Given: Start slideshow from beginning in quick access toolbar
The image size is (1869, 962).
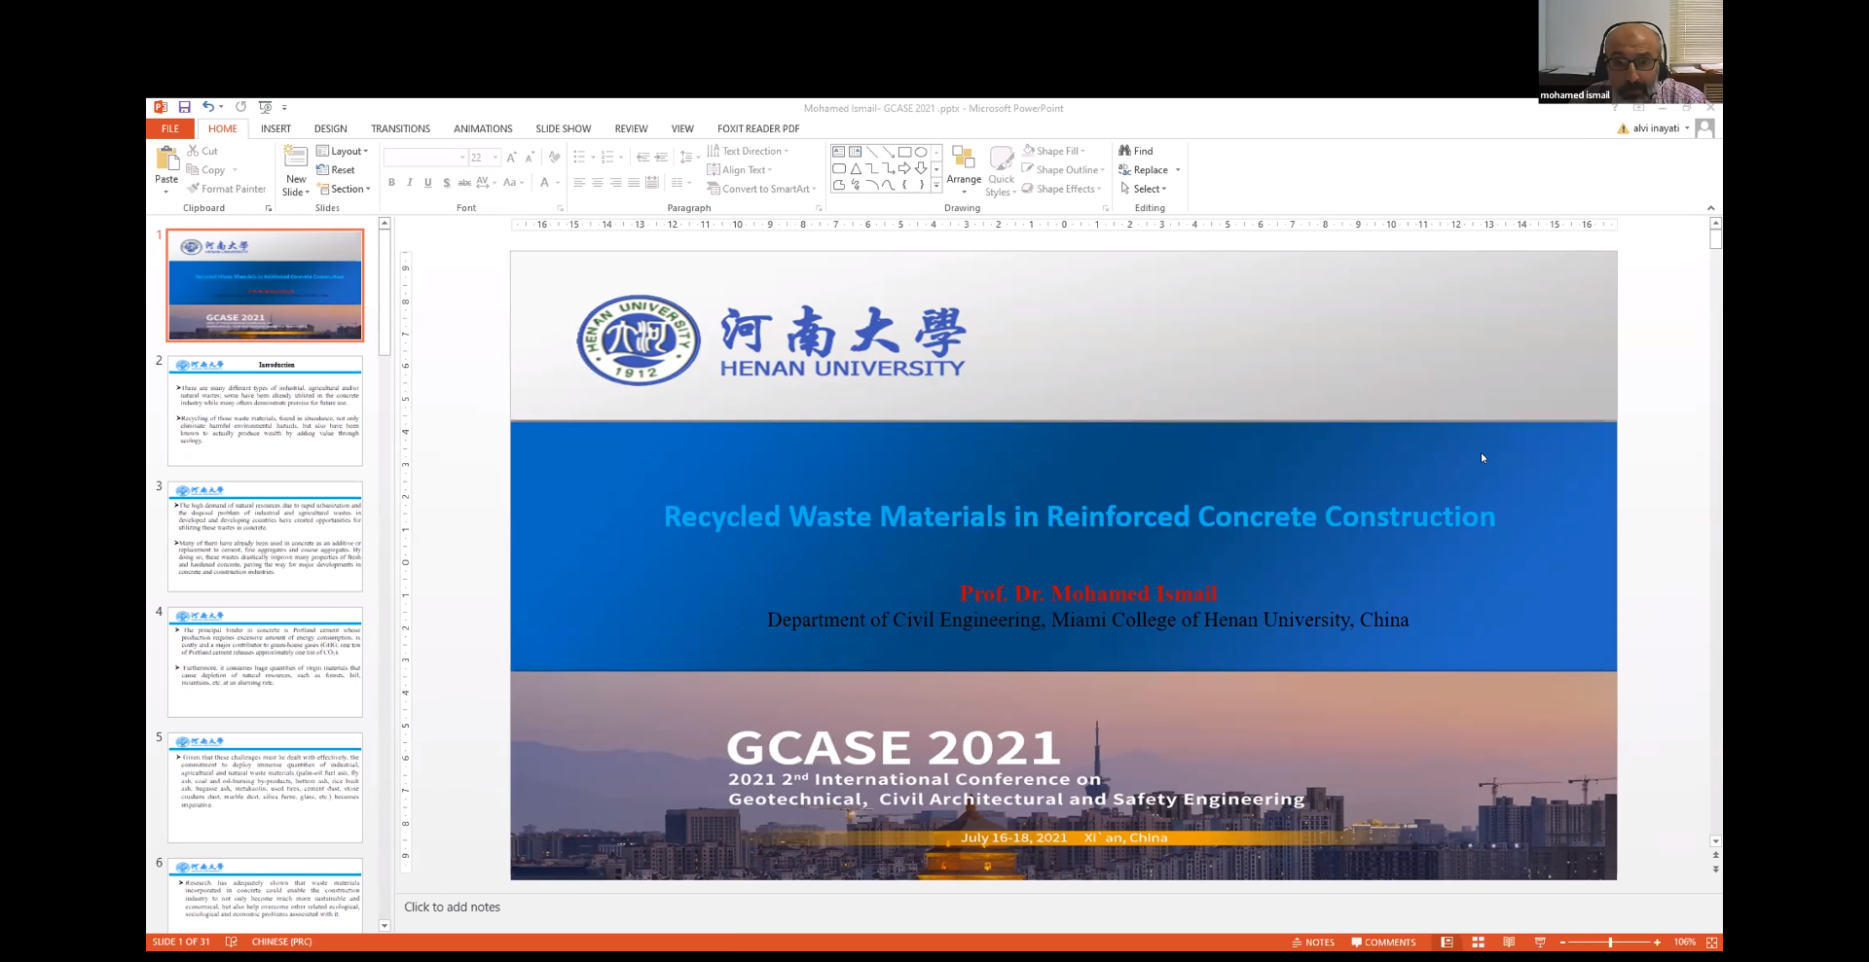Looking at the screenshot, I should (x=265, y=107).
